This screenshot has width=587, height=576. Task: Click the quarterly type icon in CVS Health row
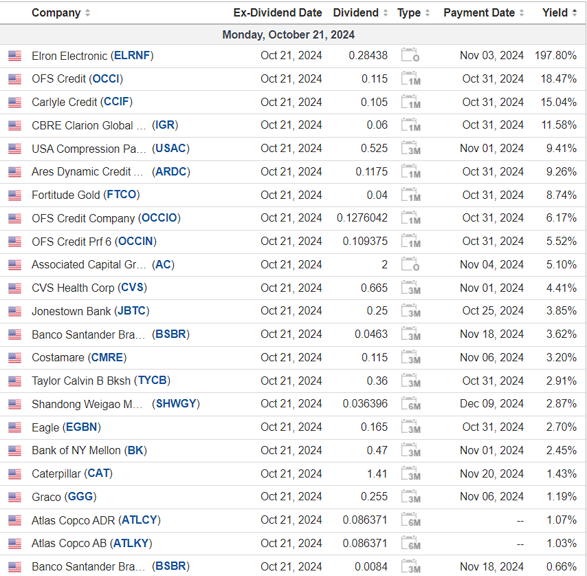click(410, 288)
